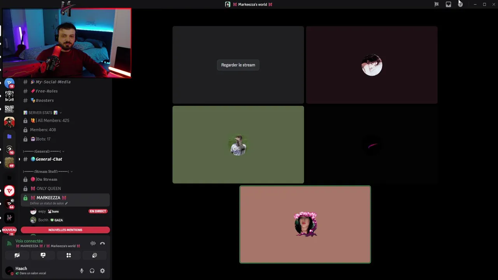Click Voix connectée status text
The image size is (498, 280).
click(29, 241)
